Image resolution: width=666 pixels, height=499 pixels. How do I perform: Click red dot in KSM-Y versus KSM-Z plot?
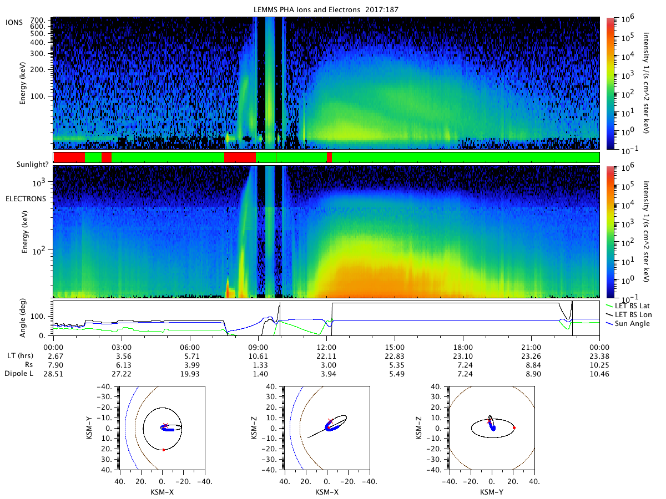coord(514,427)
